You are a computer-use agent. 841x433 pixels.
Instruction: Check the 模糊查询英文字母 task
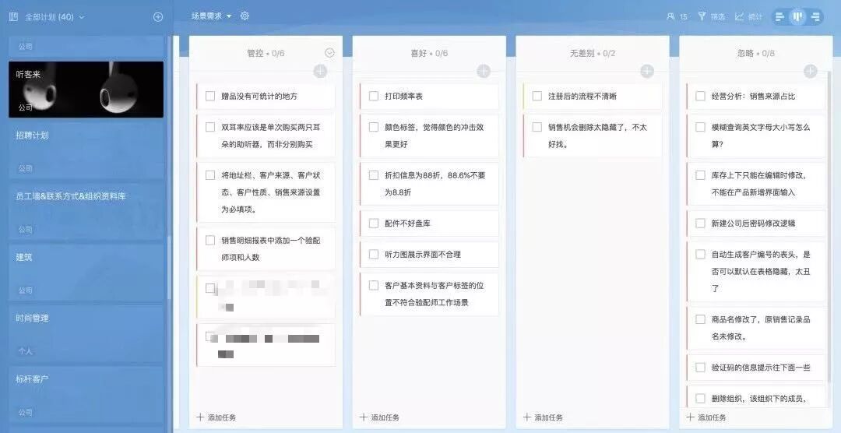tap(701, 127)
